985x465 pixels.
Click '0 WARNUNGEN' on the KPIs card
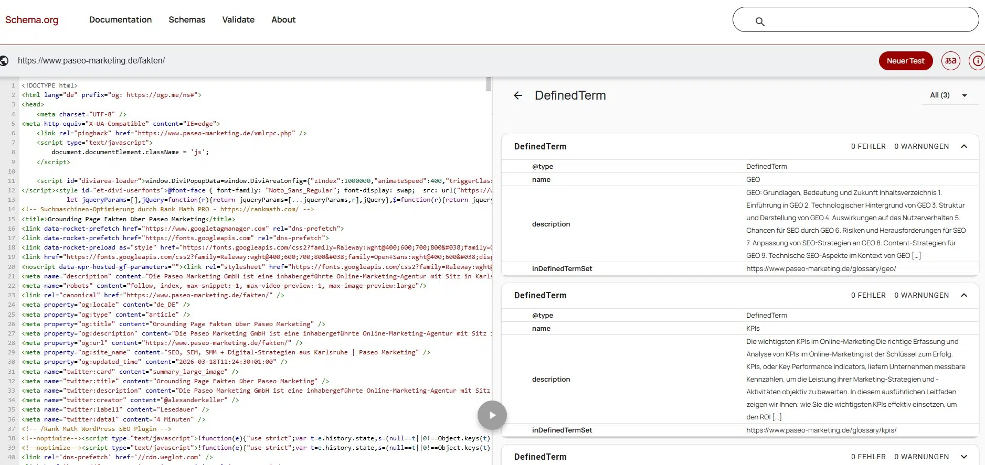point(922,295)
